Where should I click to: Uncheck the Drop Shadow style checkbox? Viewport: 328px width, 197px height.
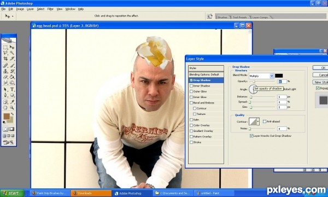tap(191, 80)
